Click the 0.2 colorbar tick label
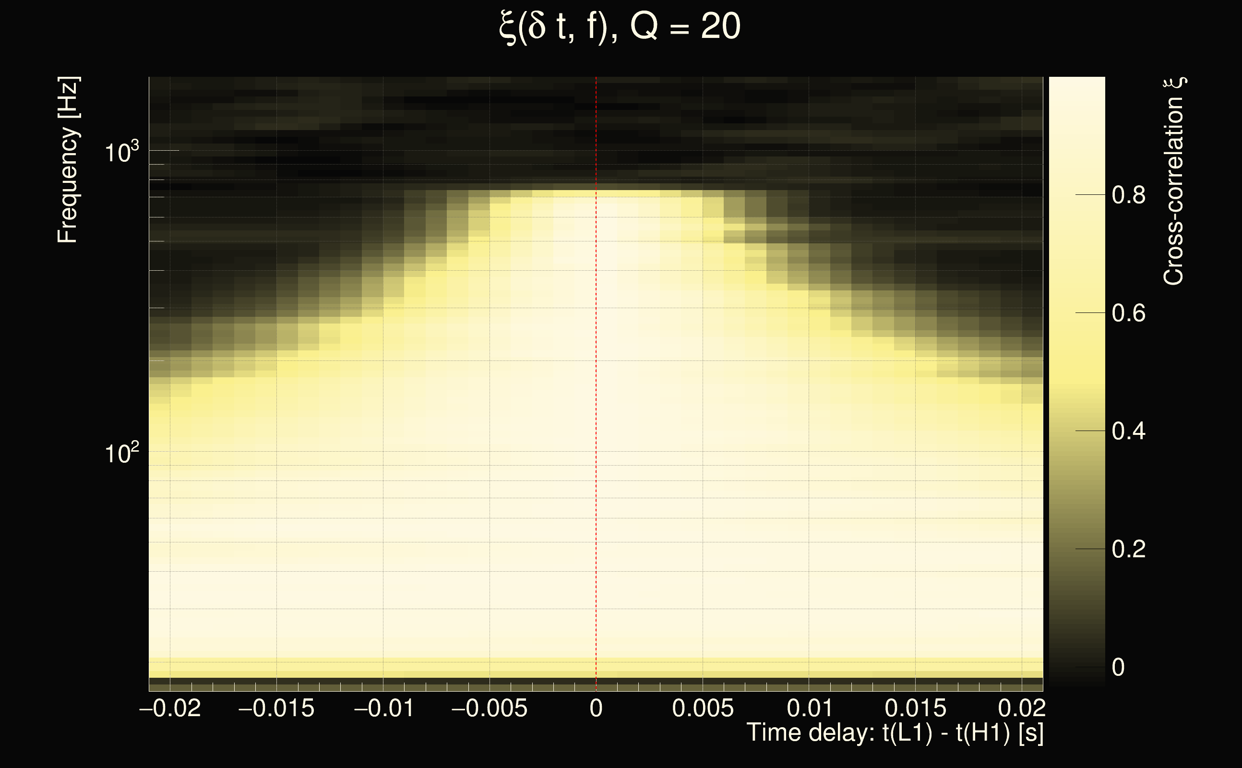The height and width of the screenshot is (768, 1242). [x=1128, y=550]
